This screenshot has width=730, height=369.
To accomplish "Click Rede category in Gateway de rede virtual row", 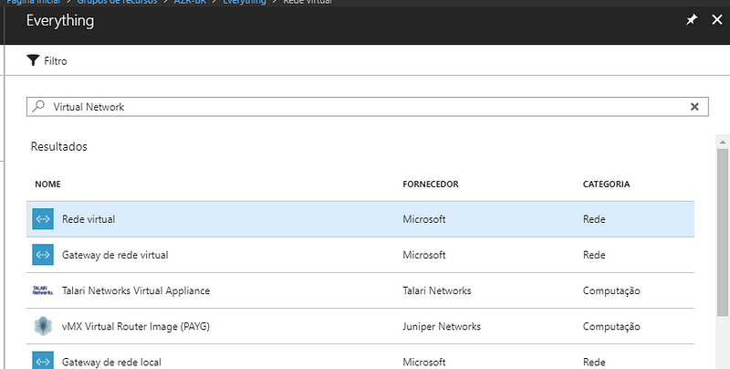I will (x=594, y=255).
